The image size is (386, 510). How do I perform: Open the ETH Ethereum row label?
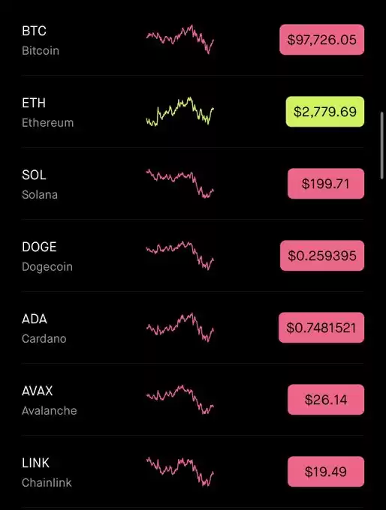pos(47,112)
